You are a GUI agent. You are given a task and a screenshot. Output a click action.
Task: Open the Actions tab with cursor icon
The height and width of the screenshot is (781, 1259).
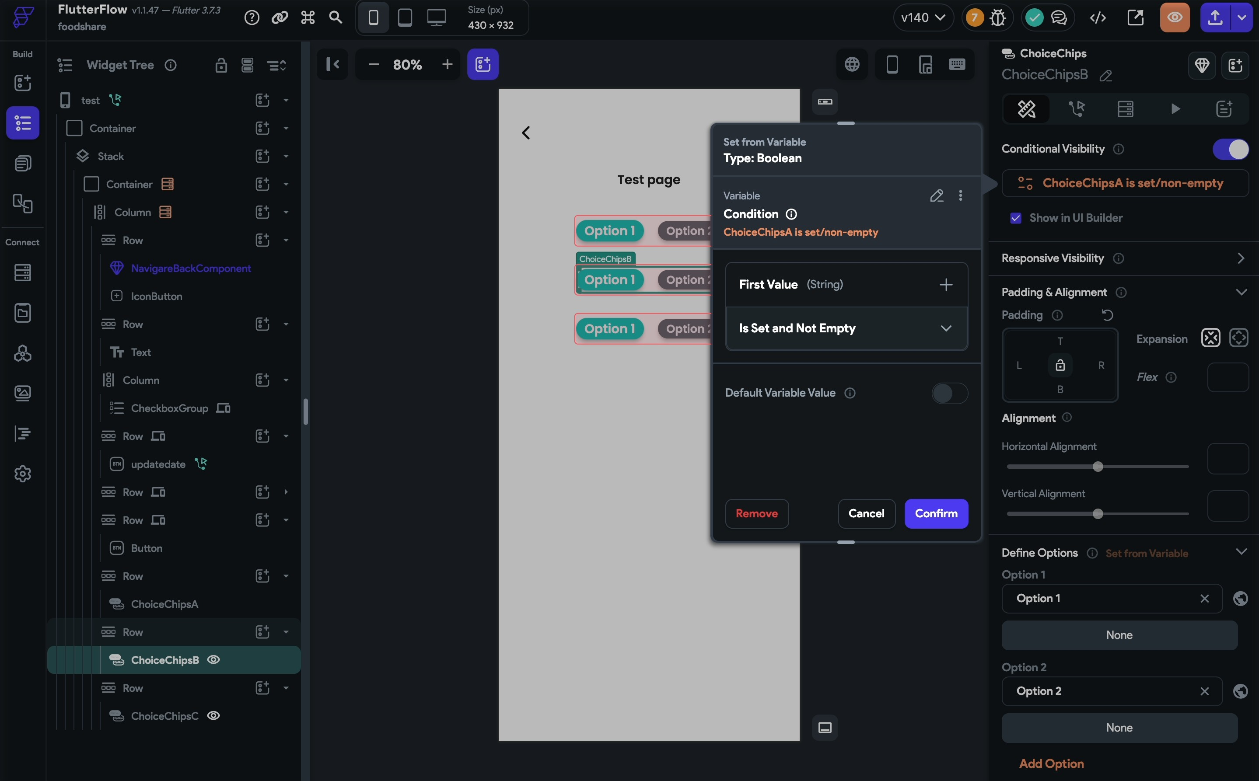pos(1077,109)
